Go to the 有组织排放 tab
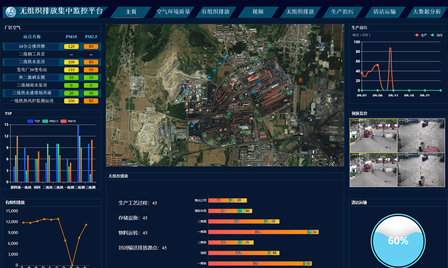Viewport: 448px width, 268px height. [216, 11]
